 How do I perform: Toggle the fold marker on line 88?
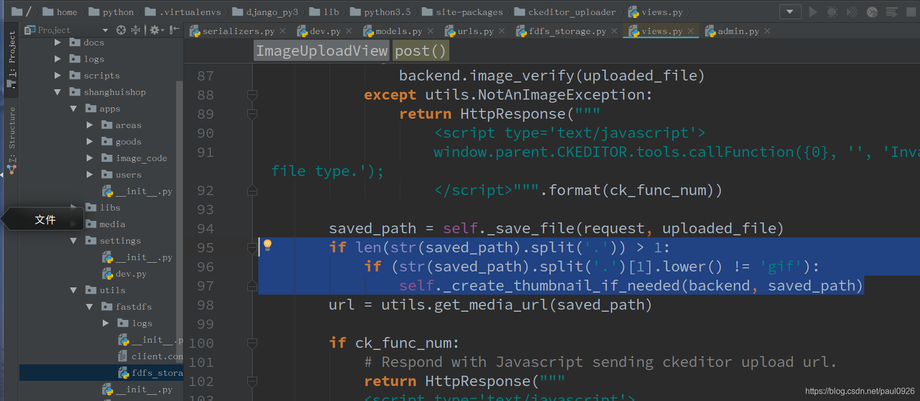tap(252, 95)
